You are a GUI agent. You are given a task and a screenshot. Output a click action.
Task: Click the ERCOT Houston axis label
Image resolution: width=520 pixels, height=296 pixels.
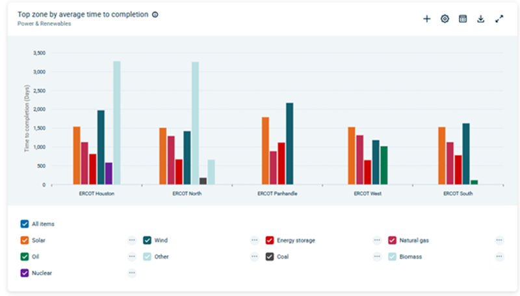click(97, 193)
